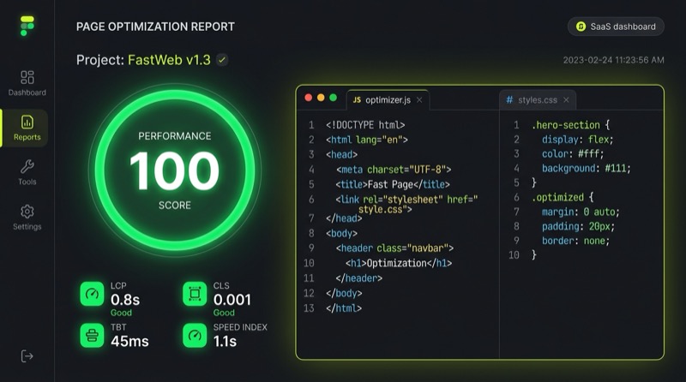Click the html lang="en" code line
Screen dimensions: 686x382
click(x=367, y=140)
